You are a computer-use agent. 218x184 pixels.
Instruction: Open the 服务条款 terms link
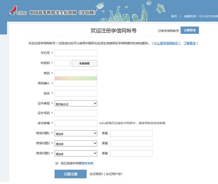click(88, 163)
